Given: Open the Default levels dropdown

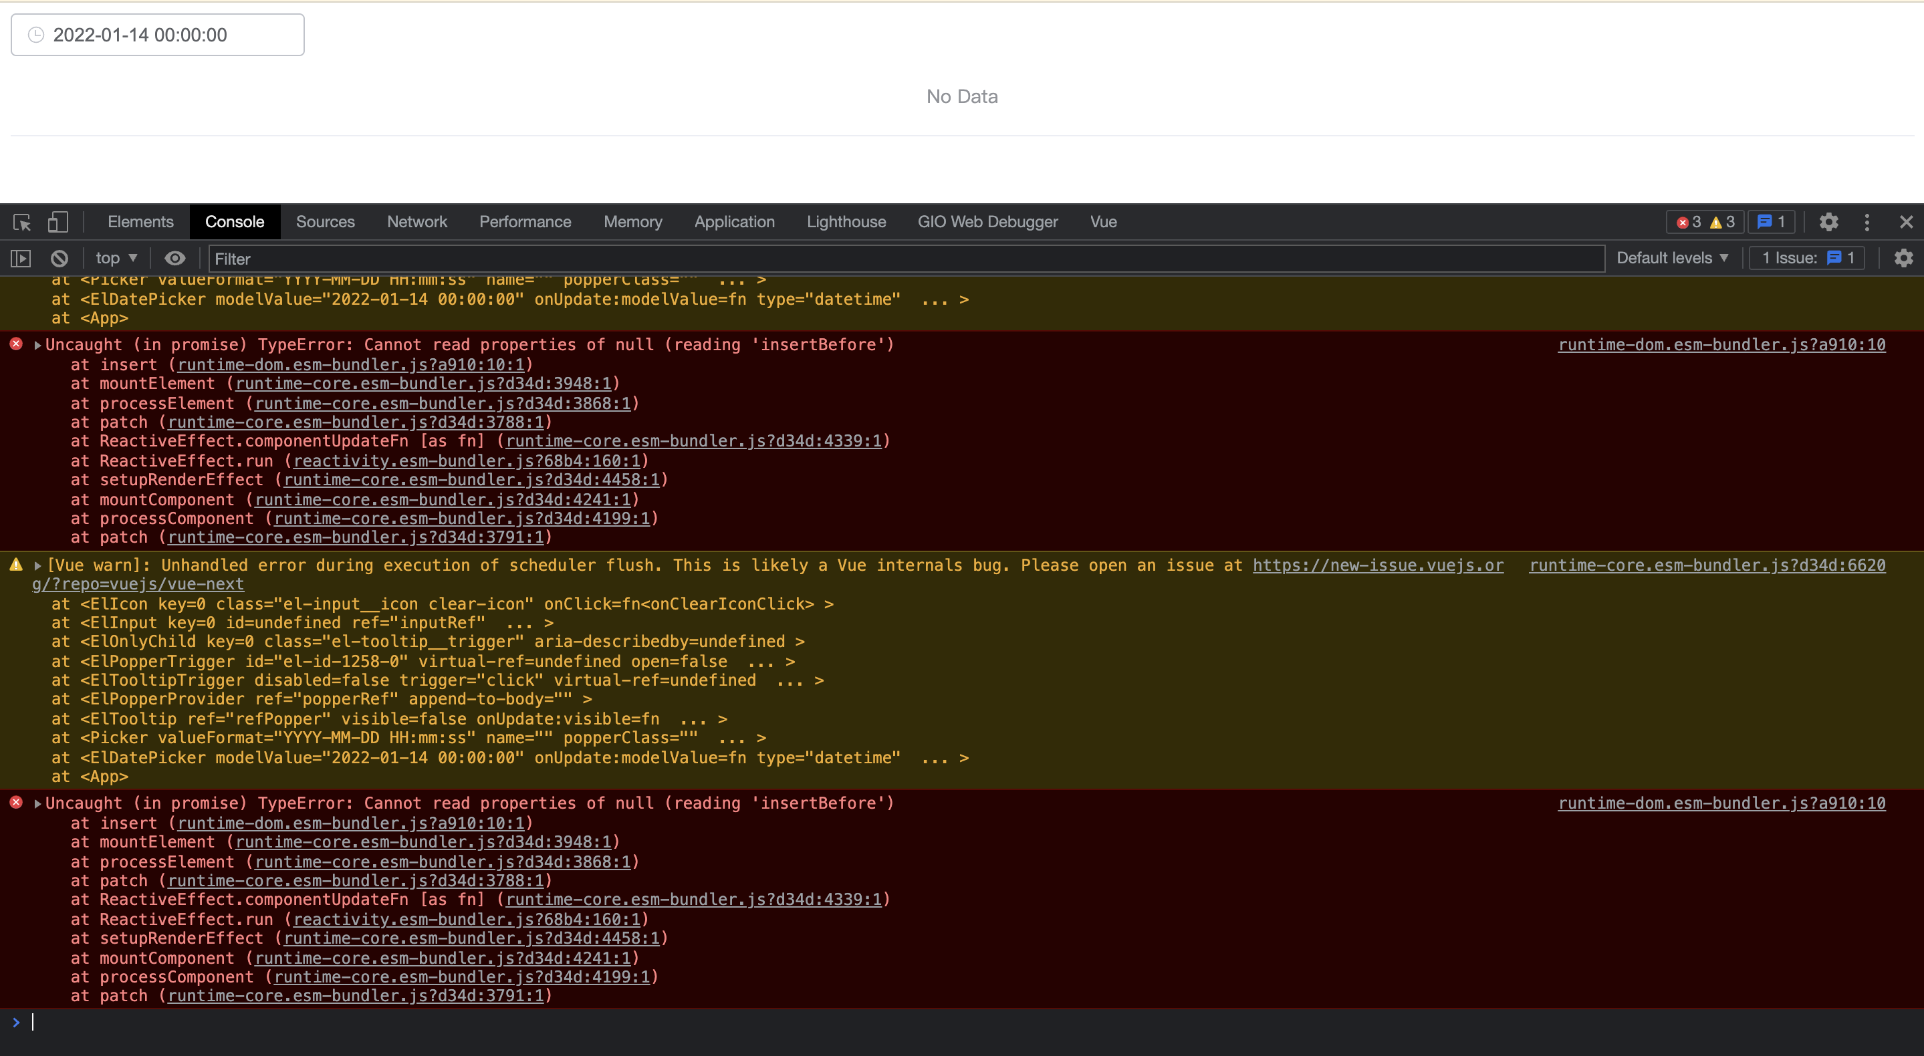Looking at the screenshot, I should 1671,258.
